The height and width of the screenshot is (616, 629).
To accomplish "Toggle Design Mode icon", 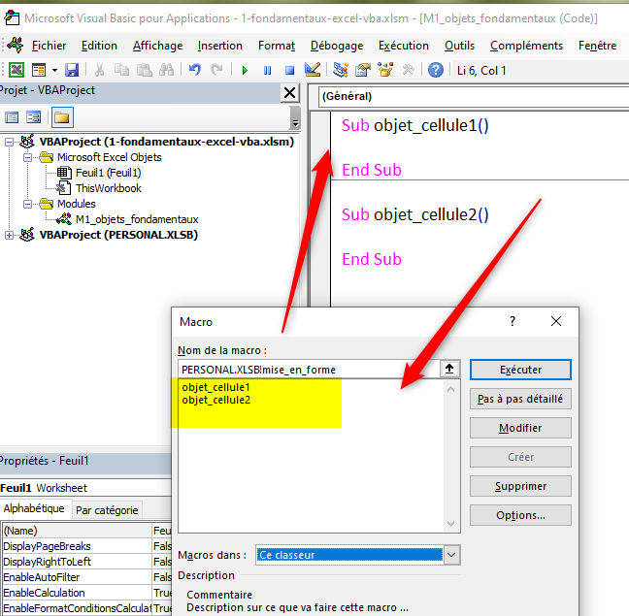I will pos(313,70).
